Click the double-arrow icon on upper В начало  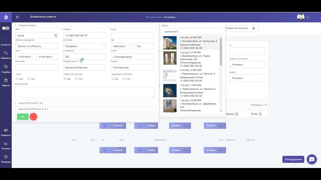point(105,125)
